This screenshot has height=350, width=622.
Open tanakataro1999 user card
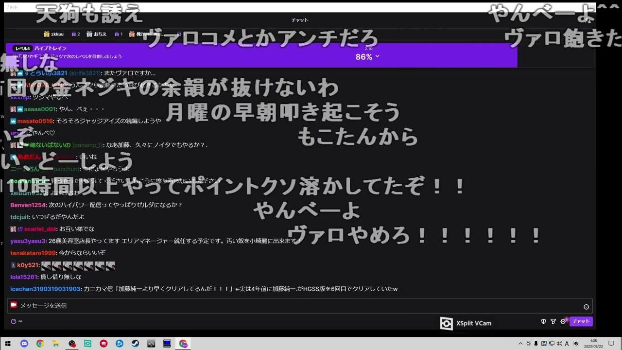tap(33, 253)
